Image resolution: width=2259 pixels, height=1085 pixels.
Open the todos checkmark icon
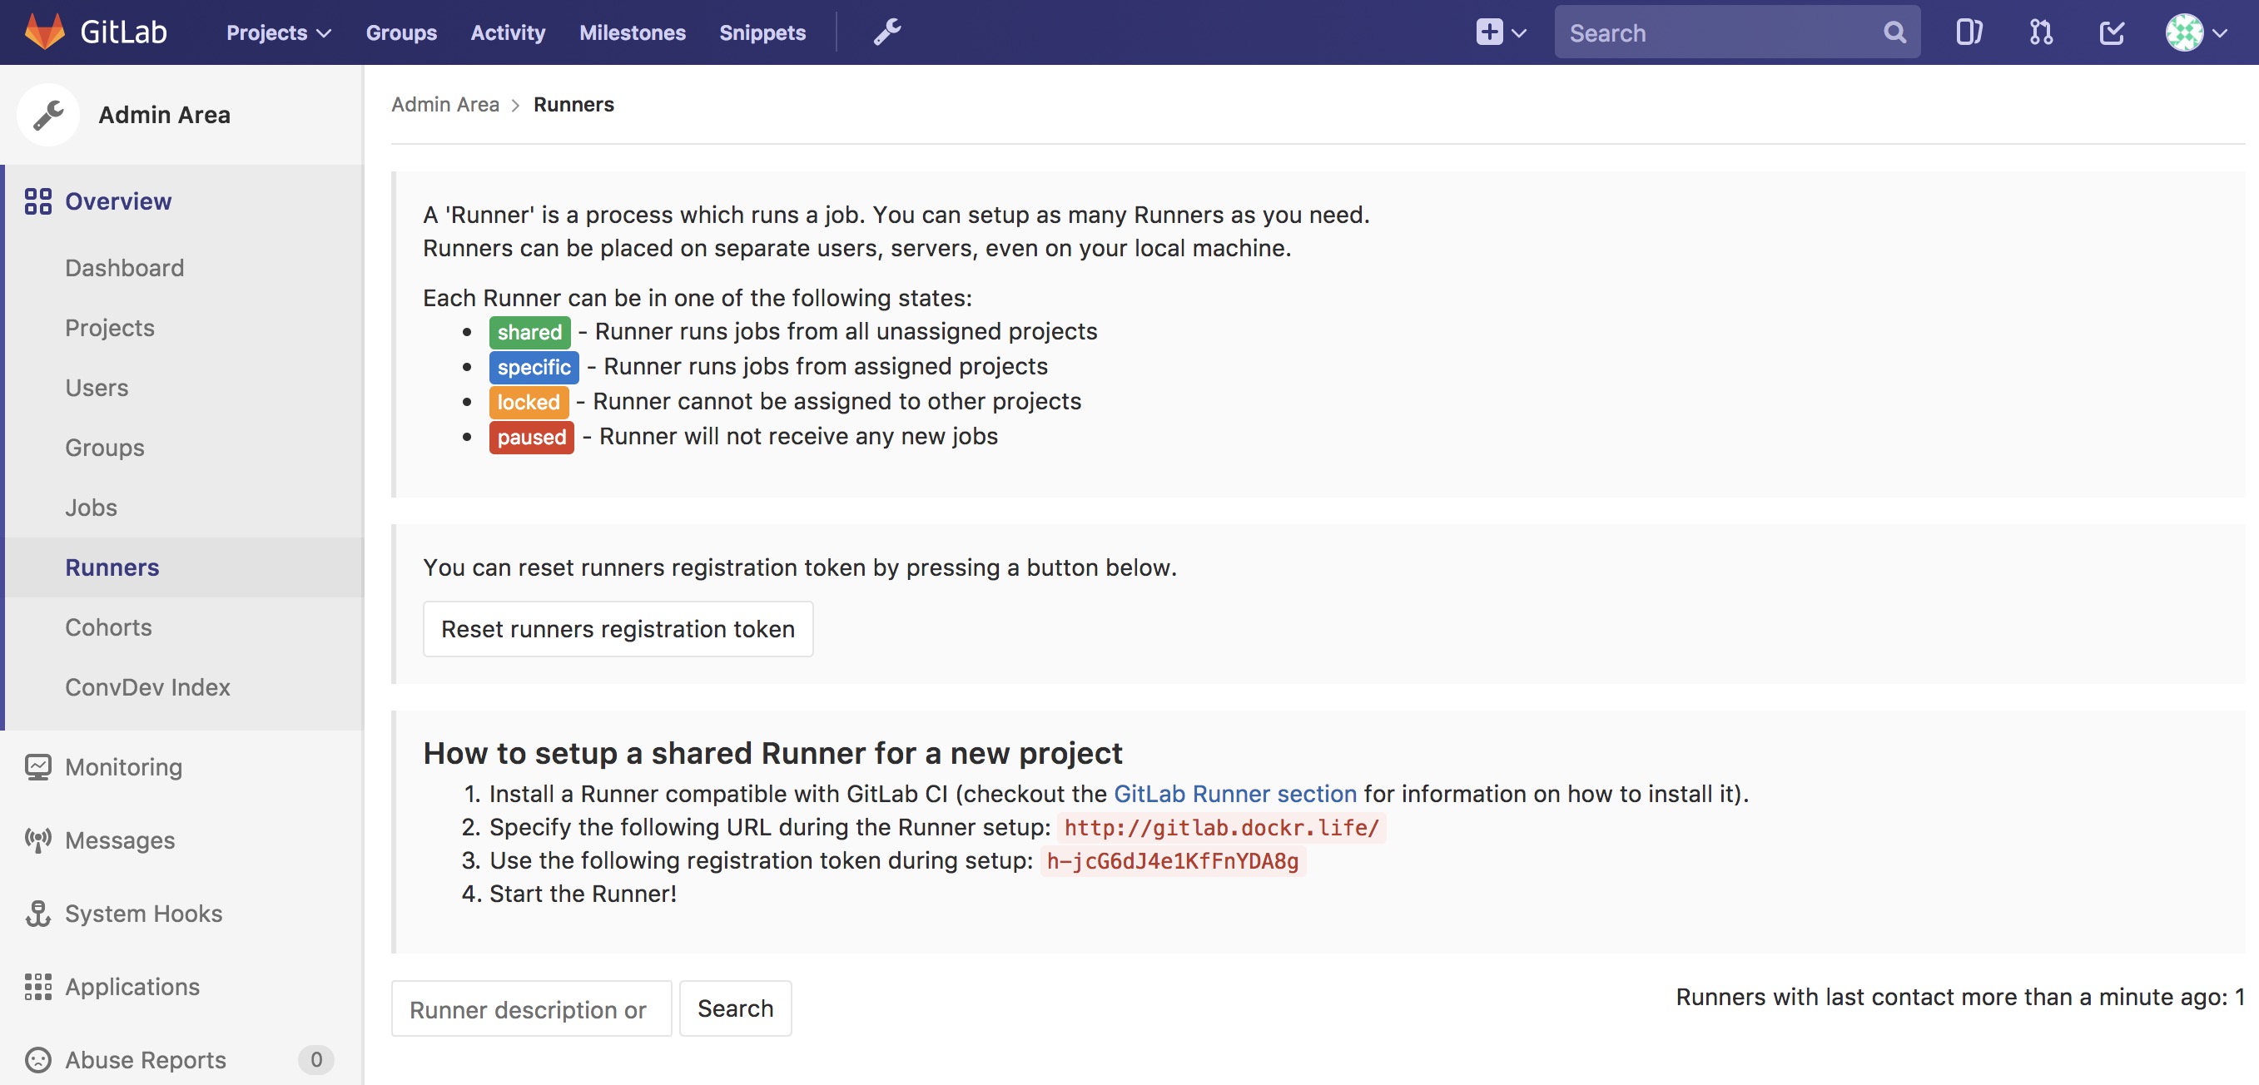click(2112, 32)
